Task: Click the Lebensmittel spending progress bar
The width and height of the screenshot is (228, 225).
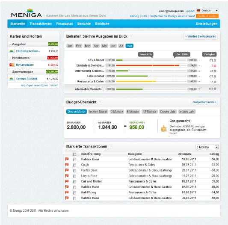Action: point(151,76)
